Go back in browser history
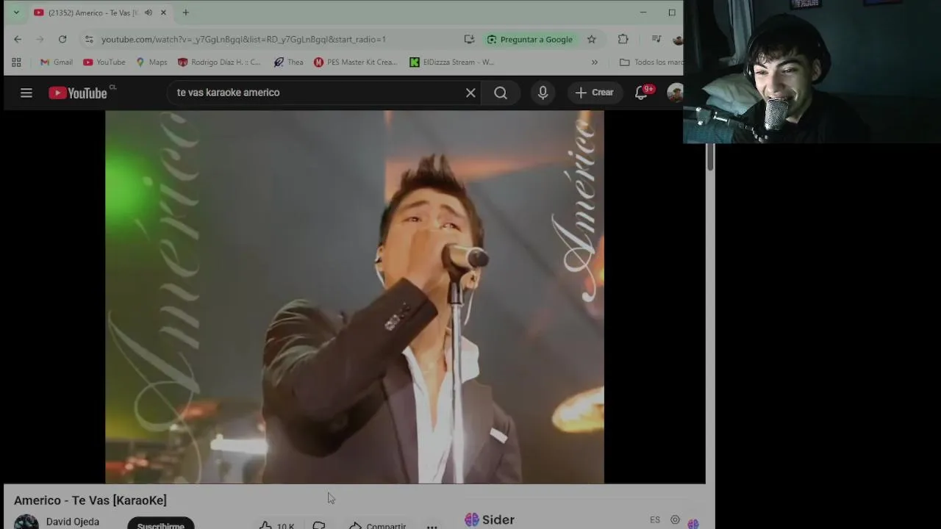Viewport: 941px width, 529px height. point(18,39)
